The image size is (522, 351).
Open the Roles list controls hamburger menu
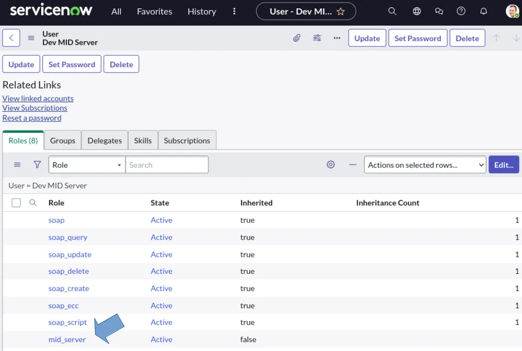coord(17,164)
